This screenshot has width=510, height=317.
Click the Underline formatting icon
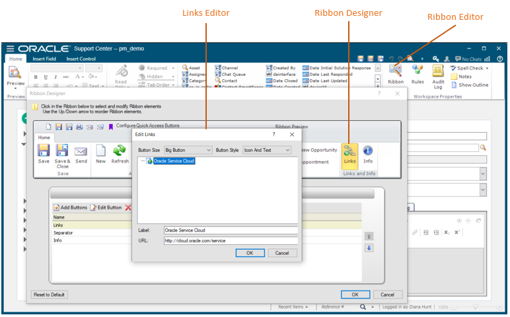[x=46, y=77]
